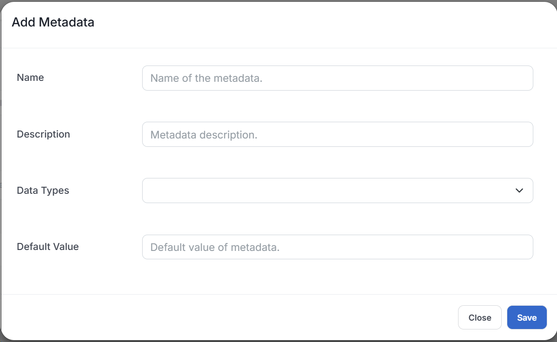557x342 pixels.
Task: Click the field showing 'Name of the metadata.'
Action: (338, 78)
